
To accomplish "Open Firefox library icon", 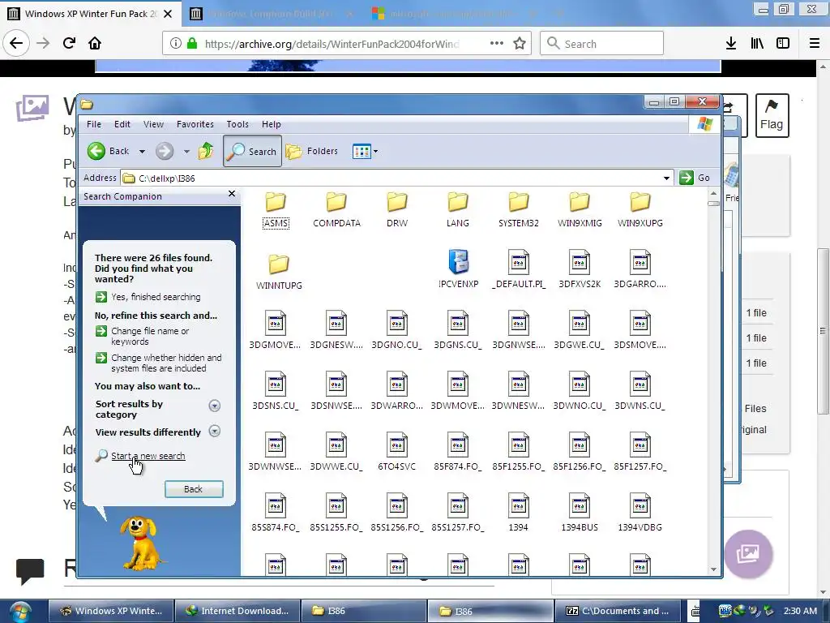I will coord(757,44).
